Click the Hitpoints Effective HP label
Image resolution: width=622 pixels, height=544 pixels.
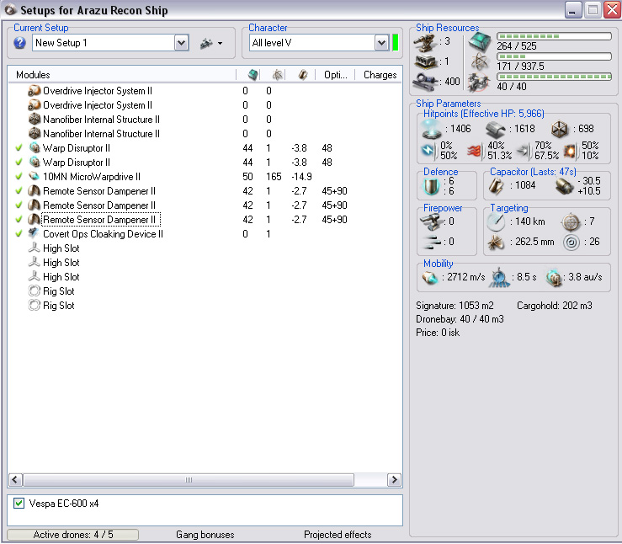click(x=484, y=114)
